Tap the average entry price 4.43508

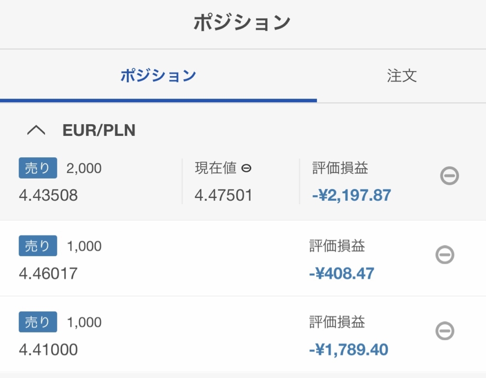coord(48,195)
